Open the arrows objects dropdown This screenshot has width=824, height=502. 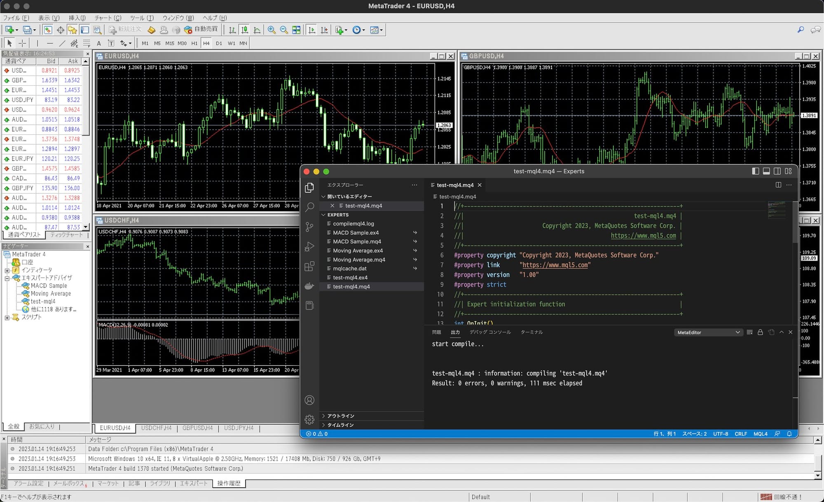125,43
